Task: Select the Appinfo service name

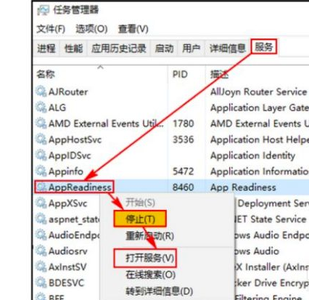Action: coord(66,171)
